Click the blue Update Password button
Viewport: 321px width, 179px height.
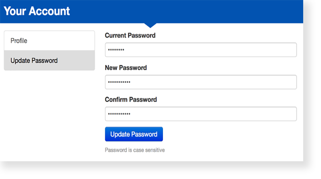[x=134, y=134]
